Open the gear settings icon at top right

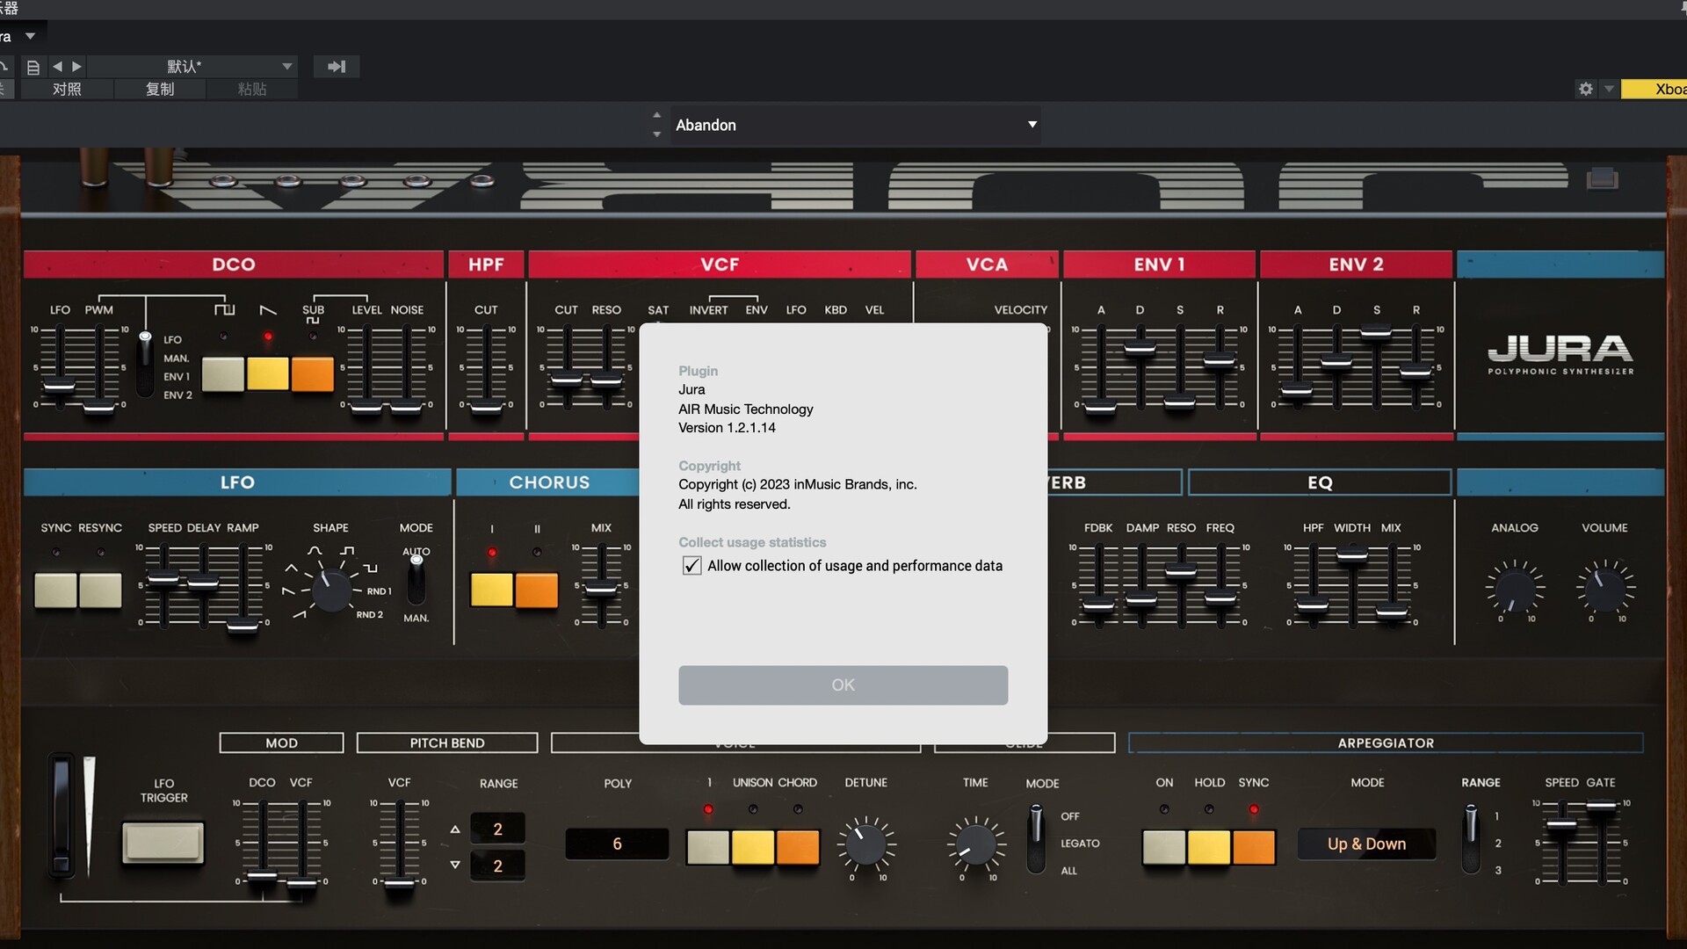[1585, 89]
